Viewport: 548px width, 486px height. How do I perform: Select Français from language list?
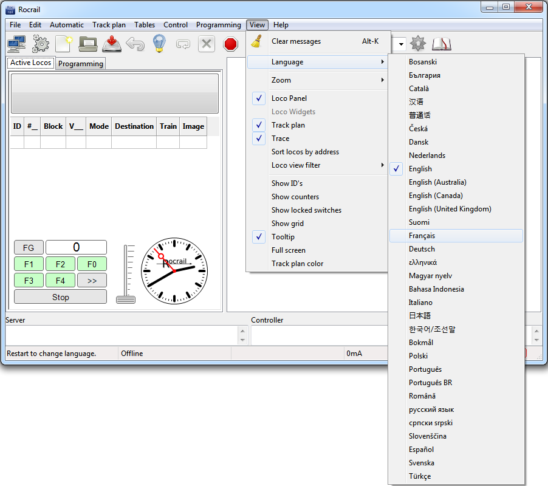click(x=422, y=236)
